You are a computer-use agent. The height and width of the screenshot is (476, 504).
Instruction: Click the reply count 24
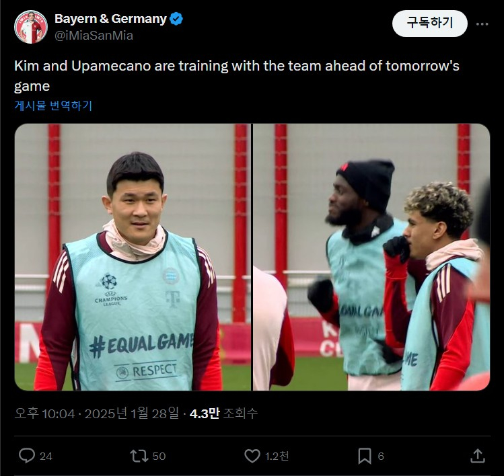pyautogui.click(x=46, y=456)
